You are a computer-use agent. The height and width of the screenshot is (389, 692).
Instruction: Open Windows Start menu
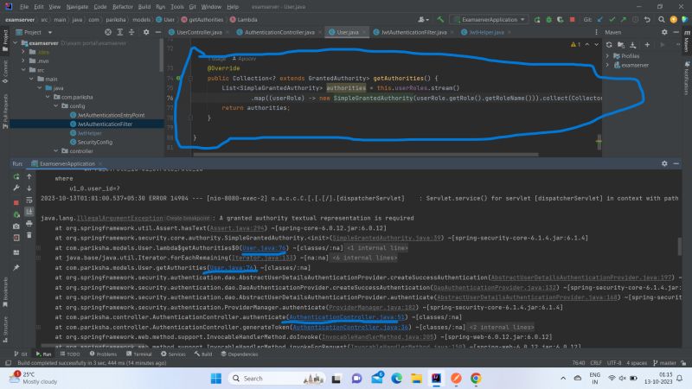click(x=216, y=379)
